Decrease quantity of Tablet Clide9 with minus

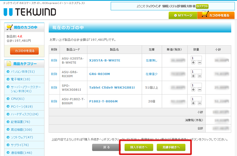(199, 90)
